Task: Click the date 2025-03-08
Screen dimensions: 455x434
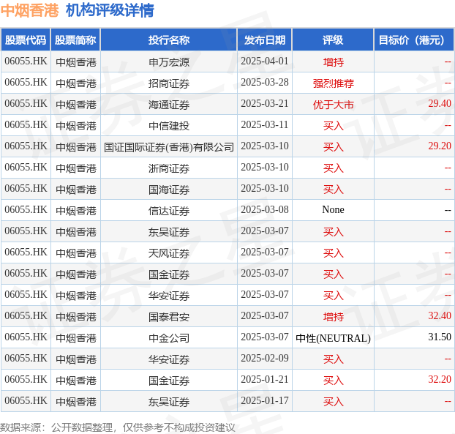Action: click(265, 209)
